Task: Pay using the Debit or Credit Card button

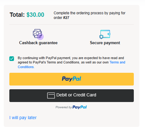Action: (x=72, y=95)
